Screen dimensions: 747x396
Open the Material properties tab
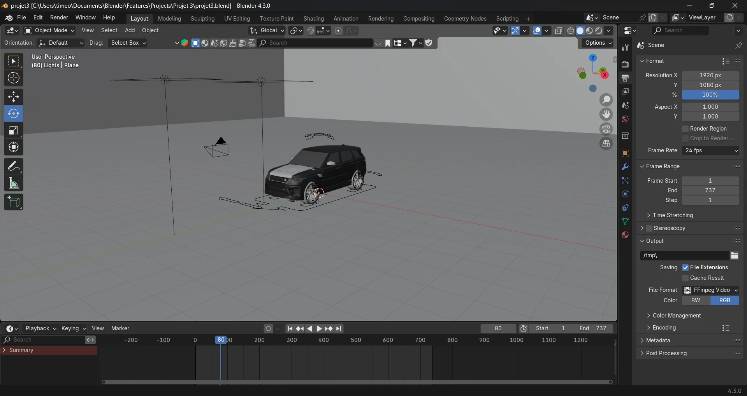coord(625,235)
